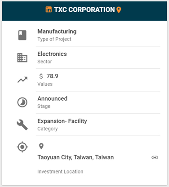Open the chain link icon beside Taoyuan City
The image size is (169, 187).
click(x=155, y=157)
